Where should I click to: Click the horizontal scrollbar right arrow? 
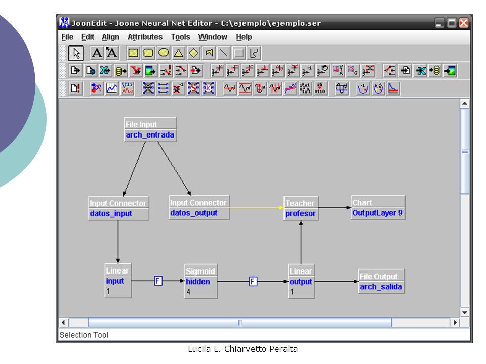coord(455,322)
